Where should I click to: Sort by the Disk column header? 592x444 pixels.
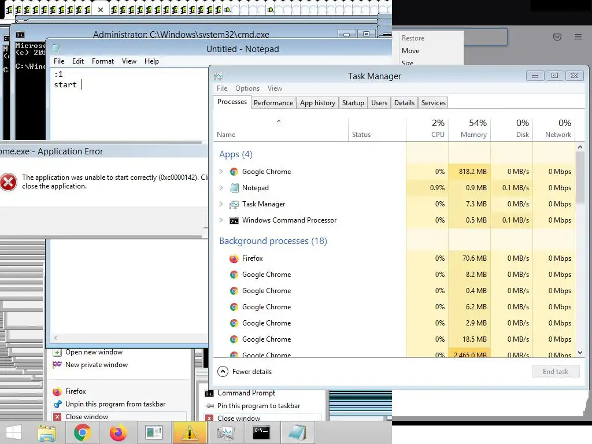(512, 129)
